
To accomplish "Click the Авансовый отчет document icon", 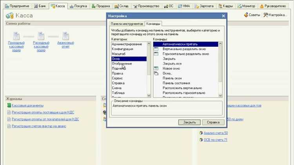I will tap(65, 36).
